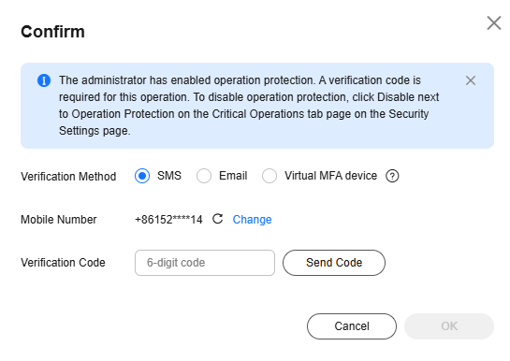
Task: Click the blue info icon in the banner
Action: point(44,80)
